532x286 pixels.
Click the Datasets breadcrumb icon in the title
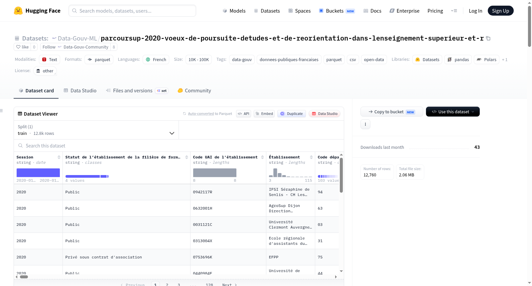pyautogui.click(x=17, y=38)
